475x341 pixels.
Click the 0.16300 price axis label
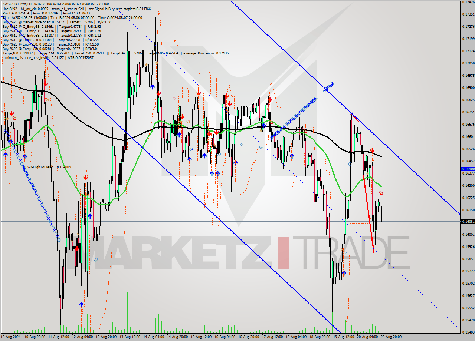[x=468, y=185]
